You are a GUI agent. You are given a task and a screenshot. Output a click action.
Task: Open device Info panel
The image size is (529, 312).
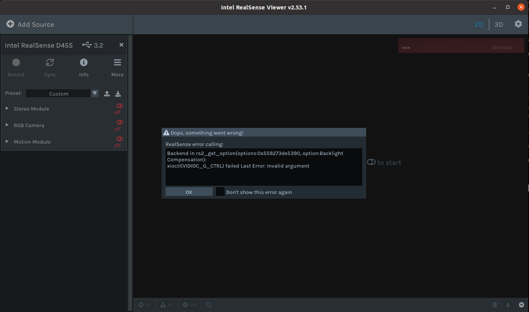(83, 62)
